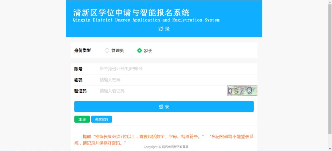Click the bold 验证码 label
This screenshot has height=151, width=332.
(80, 91)
